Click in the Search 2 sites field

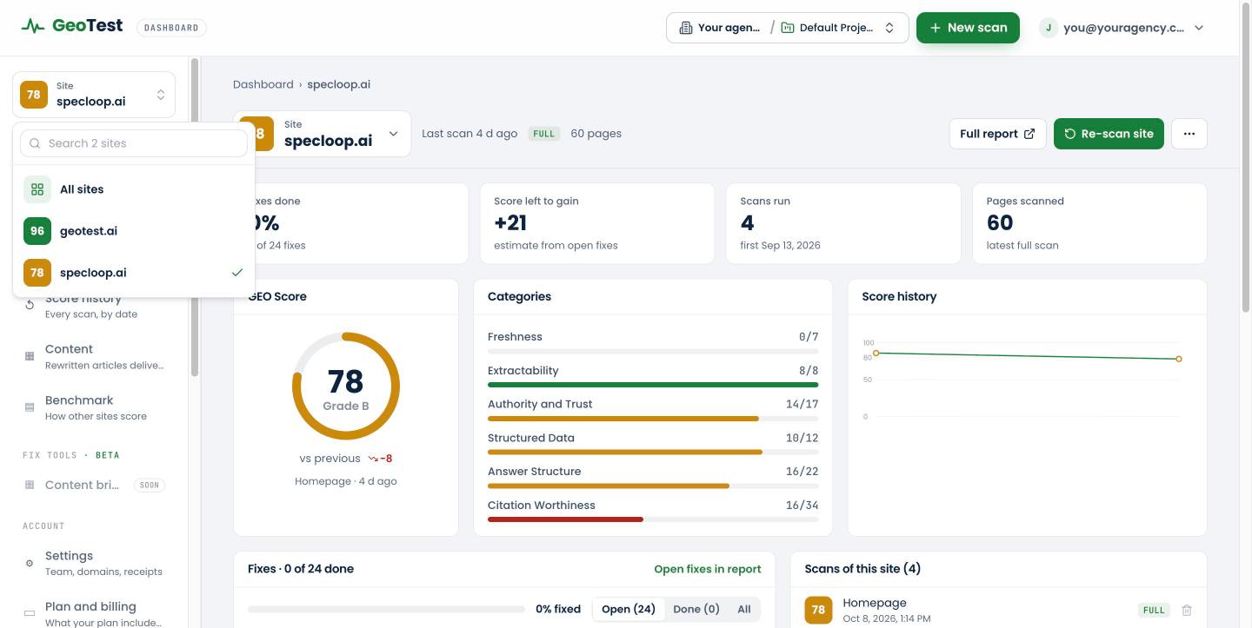(x=134, y=143)
